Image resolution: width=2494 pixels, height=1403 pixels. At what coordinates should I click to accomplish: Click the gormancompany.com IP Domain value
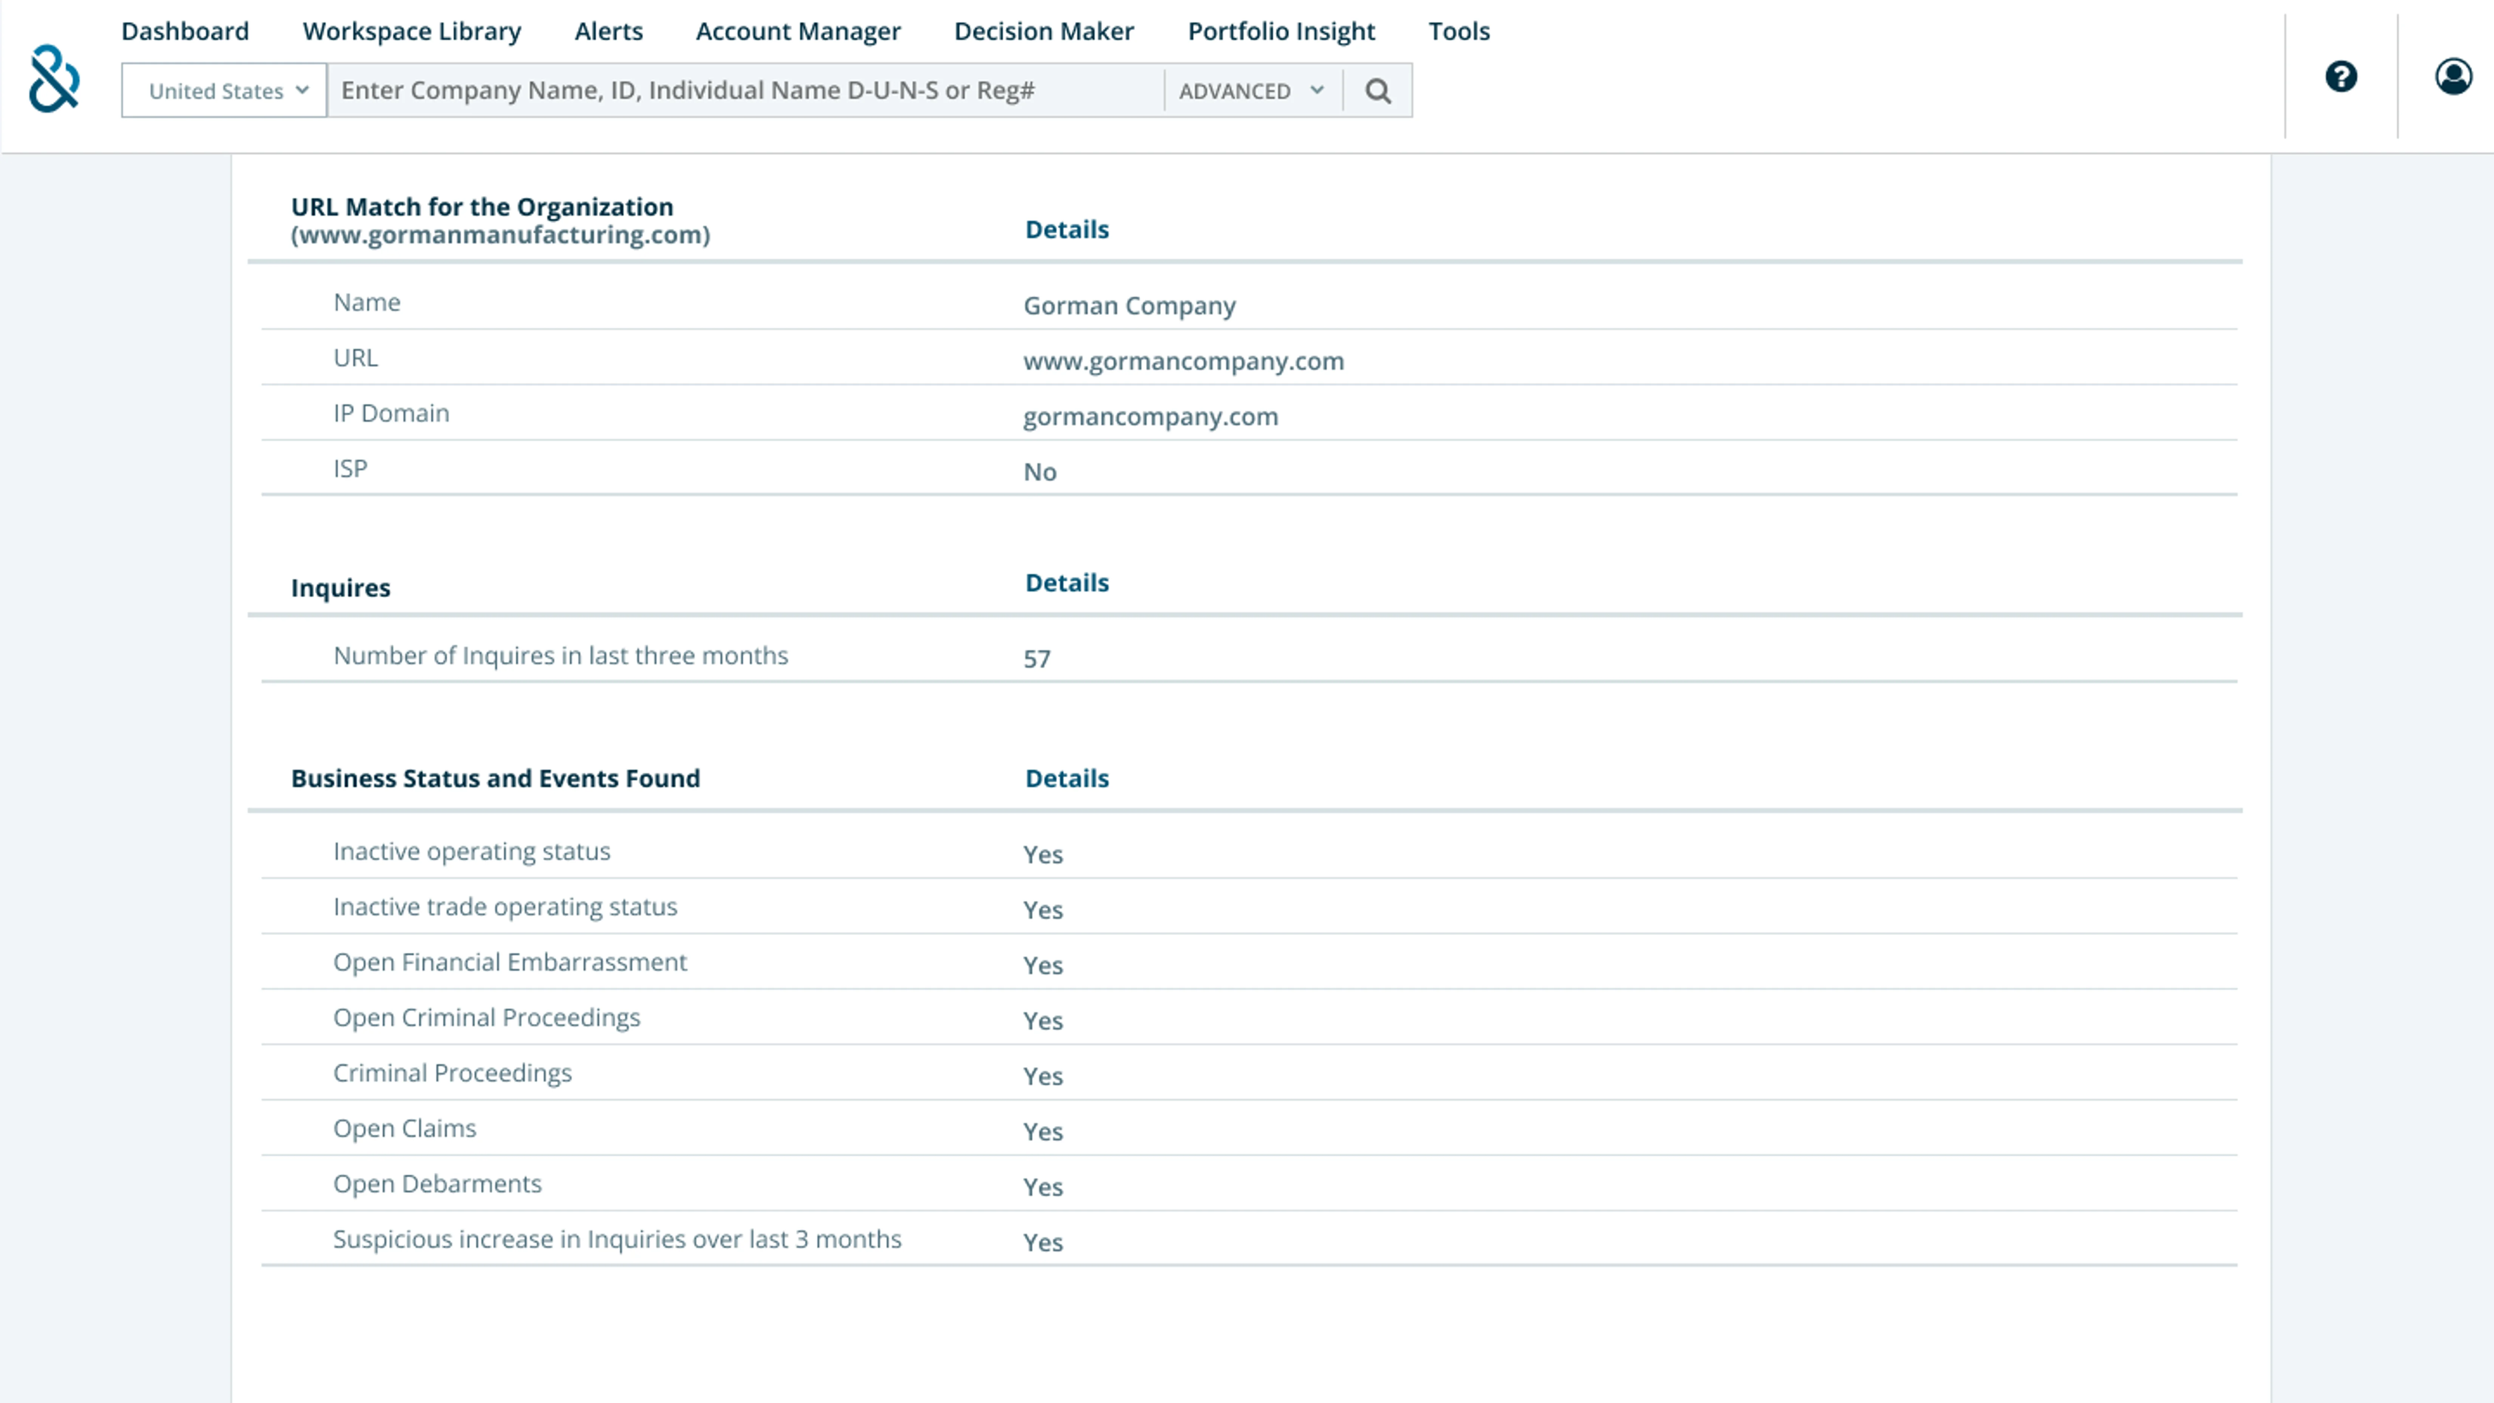tap(1150, 417)
